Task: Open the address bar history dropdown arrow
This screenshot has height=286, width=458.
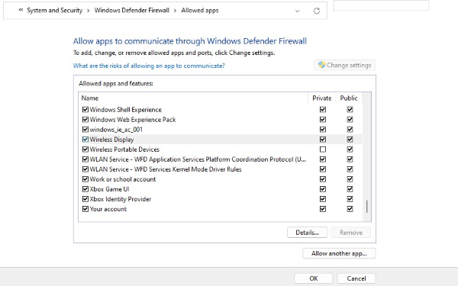Action: tap(298, 11)
